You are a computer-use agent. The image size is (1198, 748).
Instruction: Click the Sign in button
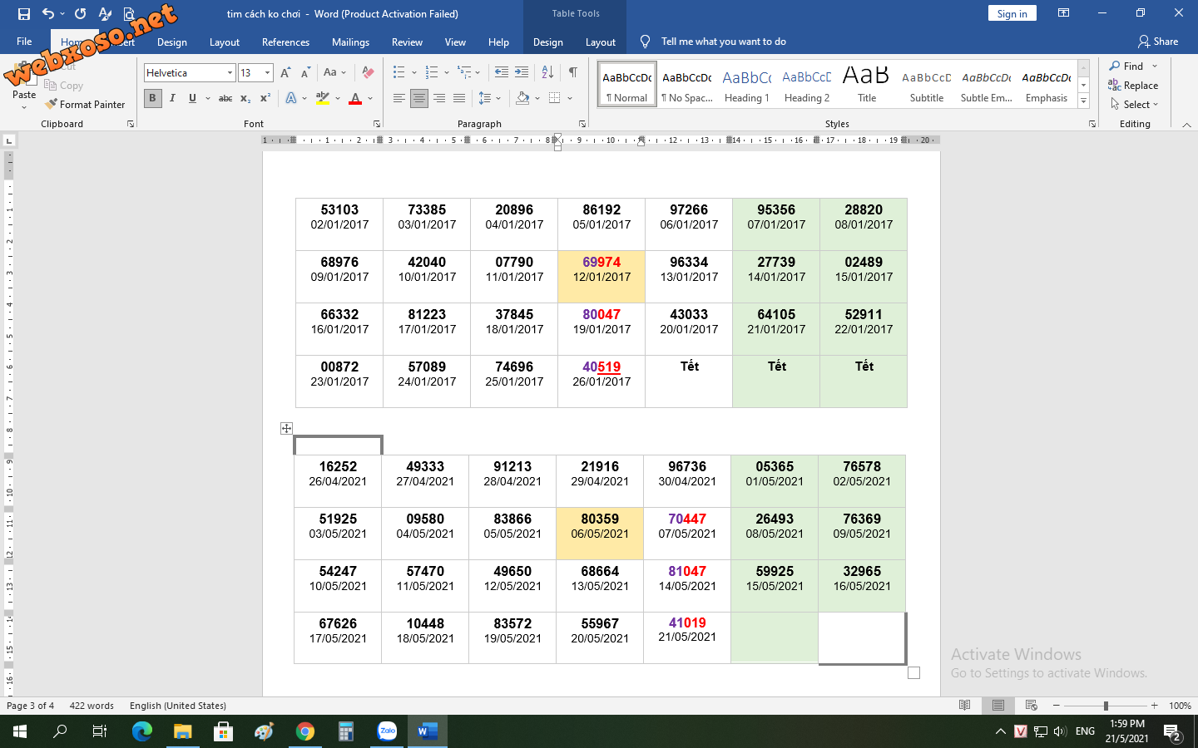tap(1012, 13)
